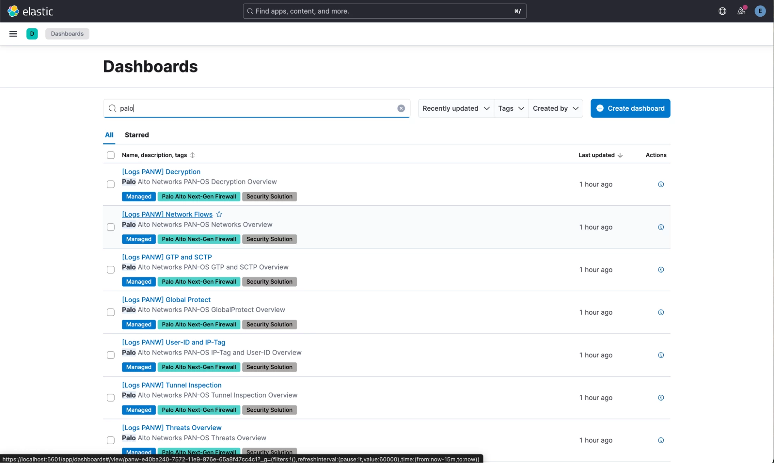The width and height of the screenshot is (774, 463).
Task: Open the Elastic home logo
Action: point(30,11)
